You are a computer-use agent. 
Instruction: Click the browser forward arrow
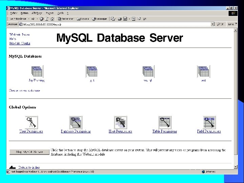pos(33,19)
